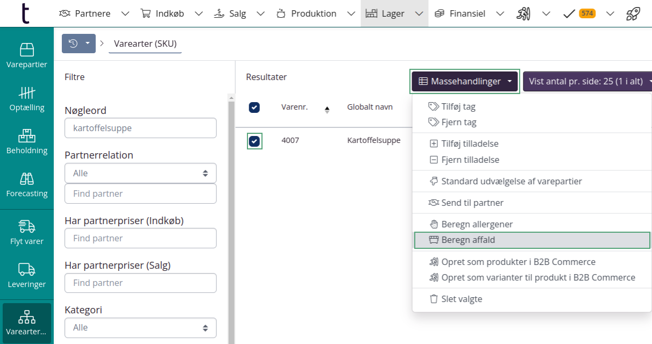Screen dimensions: 652x344
Task: Open Forecasting binoculars icon
Action: (x=27, y=185)
